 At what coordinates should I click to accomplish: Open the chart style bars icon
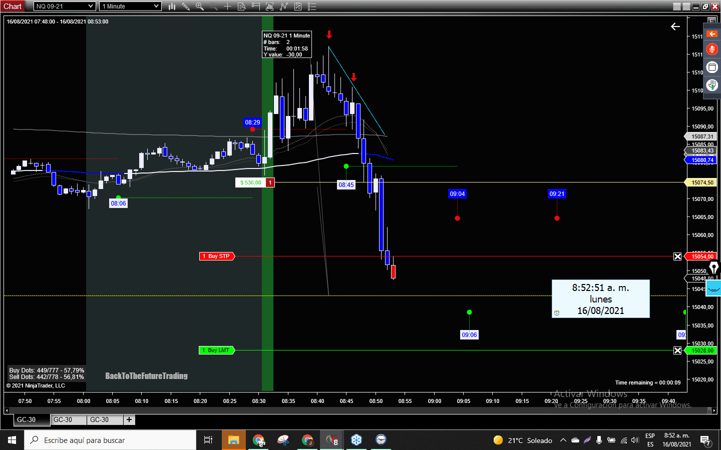172,6
